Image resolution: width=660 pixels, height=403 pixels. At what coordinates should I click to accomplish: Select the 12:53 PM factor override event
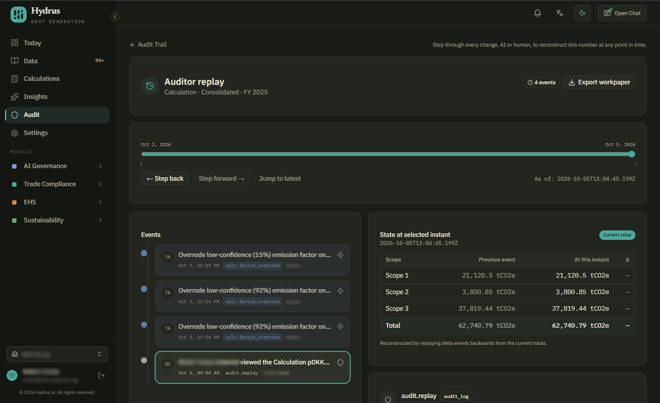252,260
